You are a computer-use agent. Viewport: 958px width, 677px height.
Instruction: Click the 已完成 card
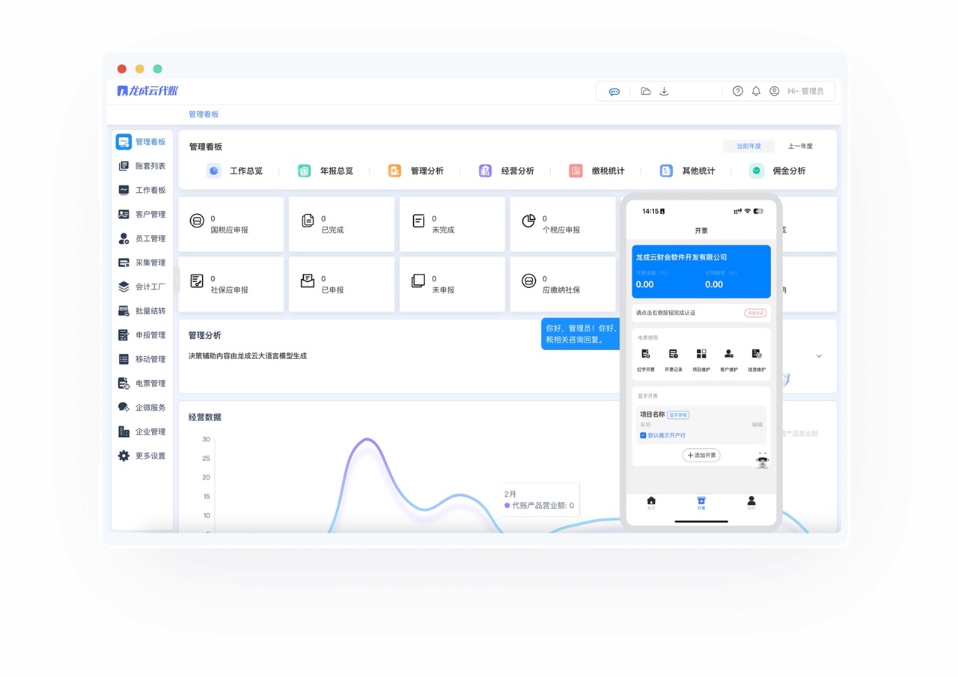[x=341, y=224]
